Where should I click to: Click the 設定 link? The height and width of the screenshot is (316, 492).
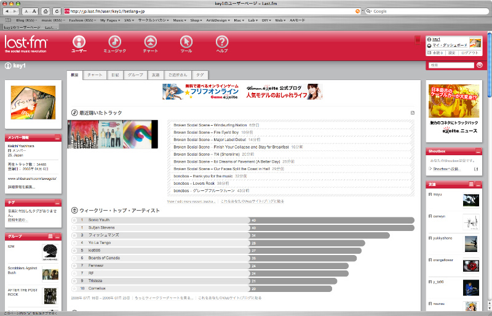451,53
